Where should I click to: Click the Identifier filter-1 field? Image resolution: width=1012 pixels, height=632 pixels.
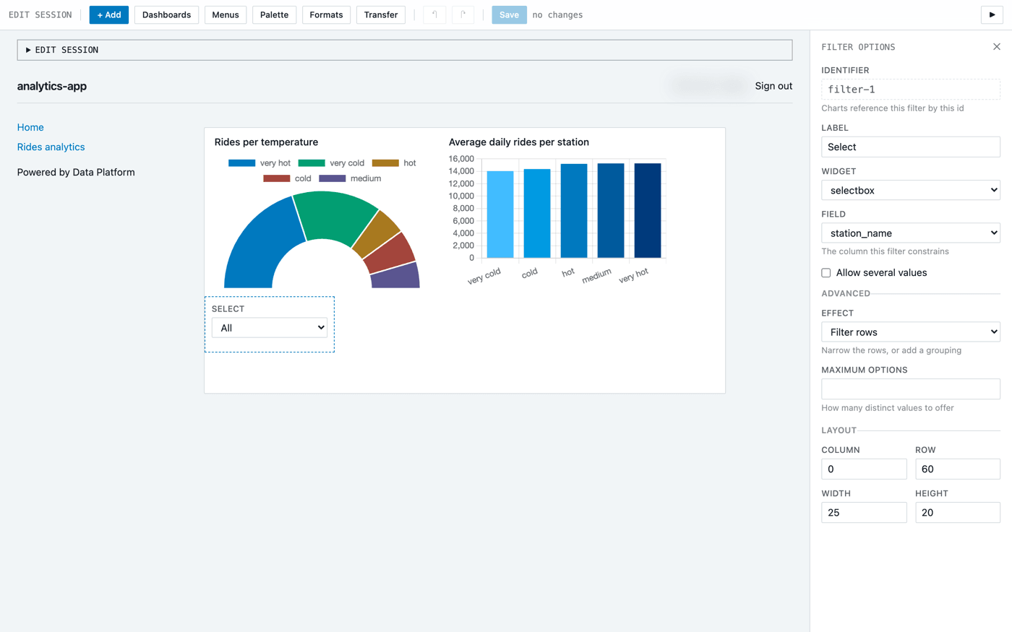click(x=911, y=90)
